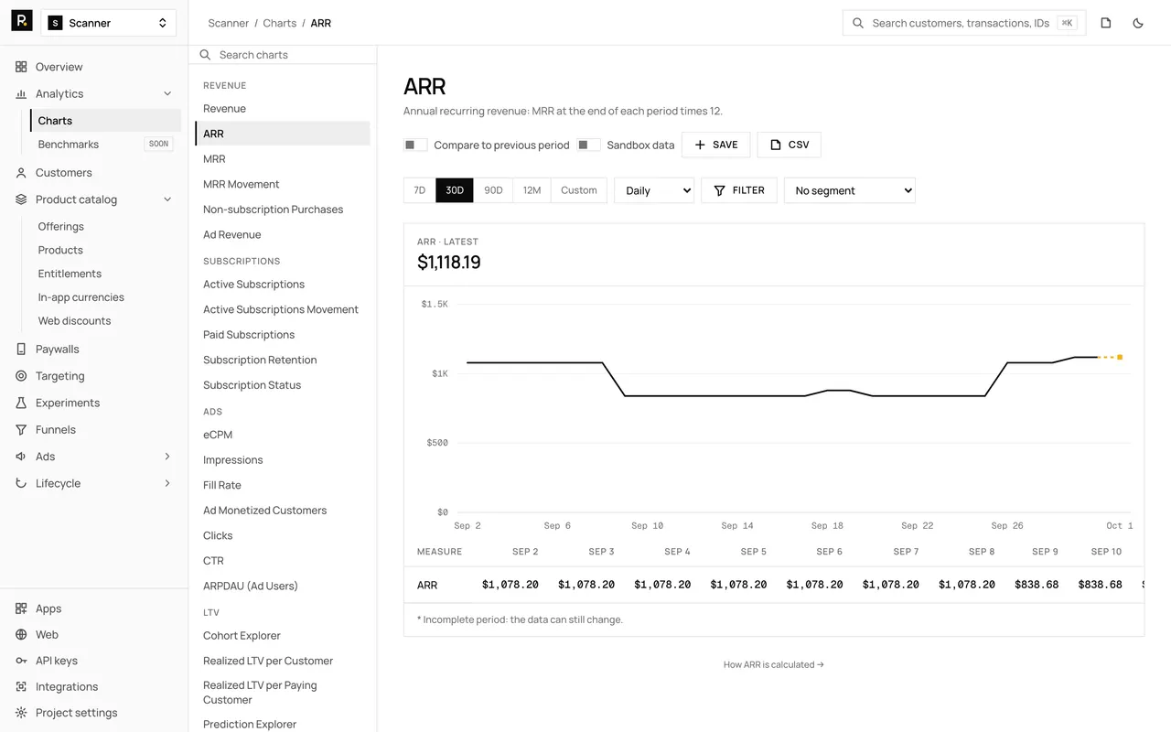
Task: Select the Custom time range
Action: pos(579,190)
